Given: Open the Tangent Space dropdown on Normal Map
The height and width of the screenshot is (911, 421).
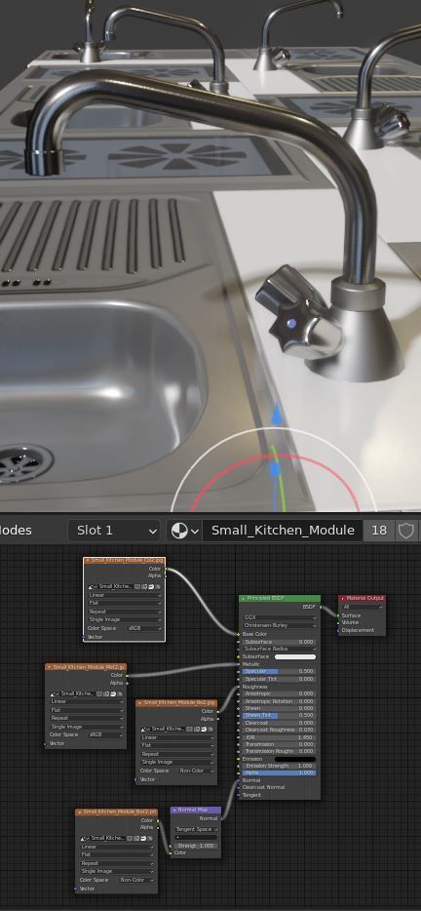Looking at the screenshot, I should [x=196, y=829].
